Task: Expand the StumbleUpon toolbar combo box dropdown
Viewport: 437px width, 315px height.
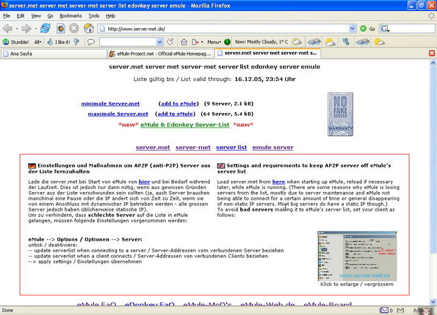Action: tap(160, 42)
